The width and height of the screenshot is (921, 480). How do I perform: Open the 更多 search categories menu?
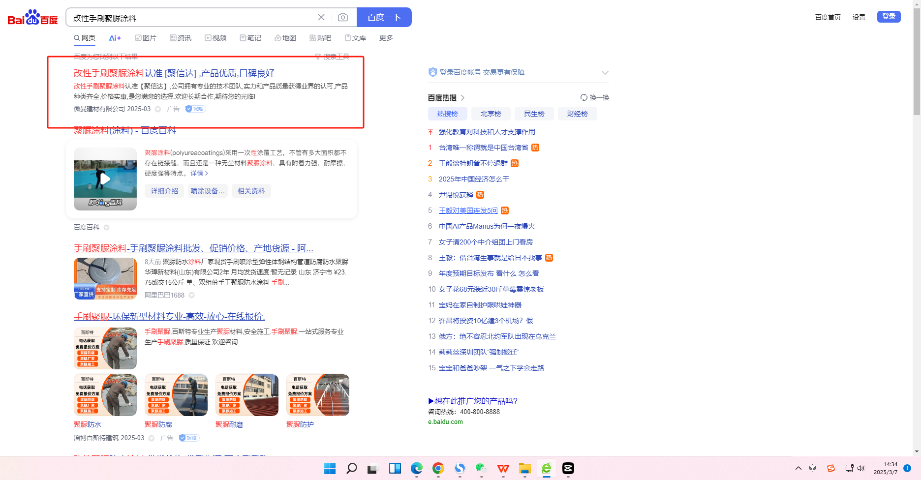[386, 38]
